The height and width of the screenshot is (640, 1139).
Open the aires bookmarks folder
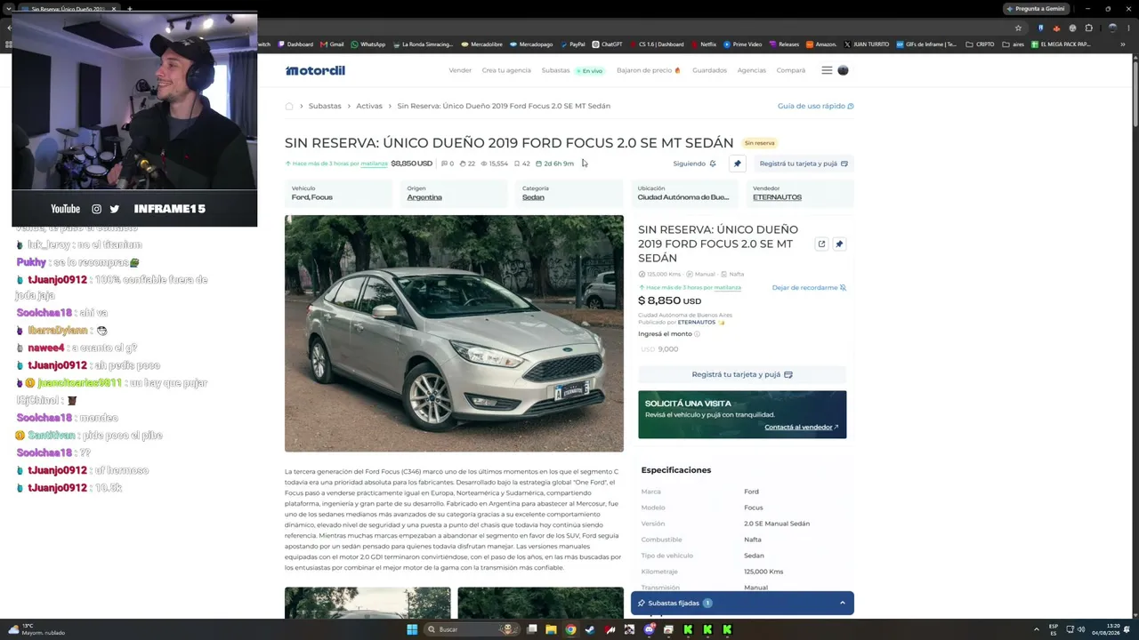click(1014, 44)
